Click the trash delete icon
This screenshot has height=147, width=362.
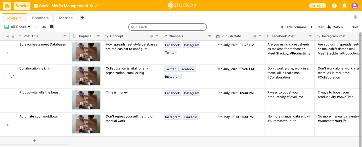pyautogui.click(x=355, y=17)
